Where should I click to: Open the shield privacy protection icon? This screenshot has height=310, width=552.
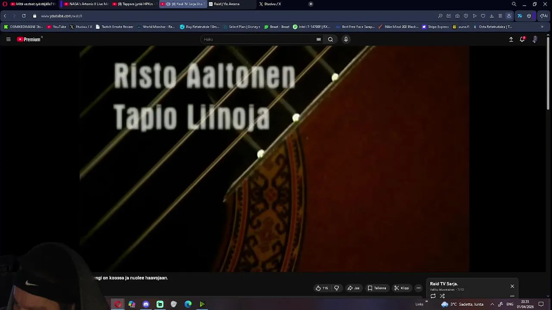(x=466, y=16)
